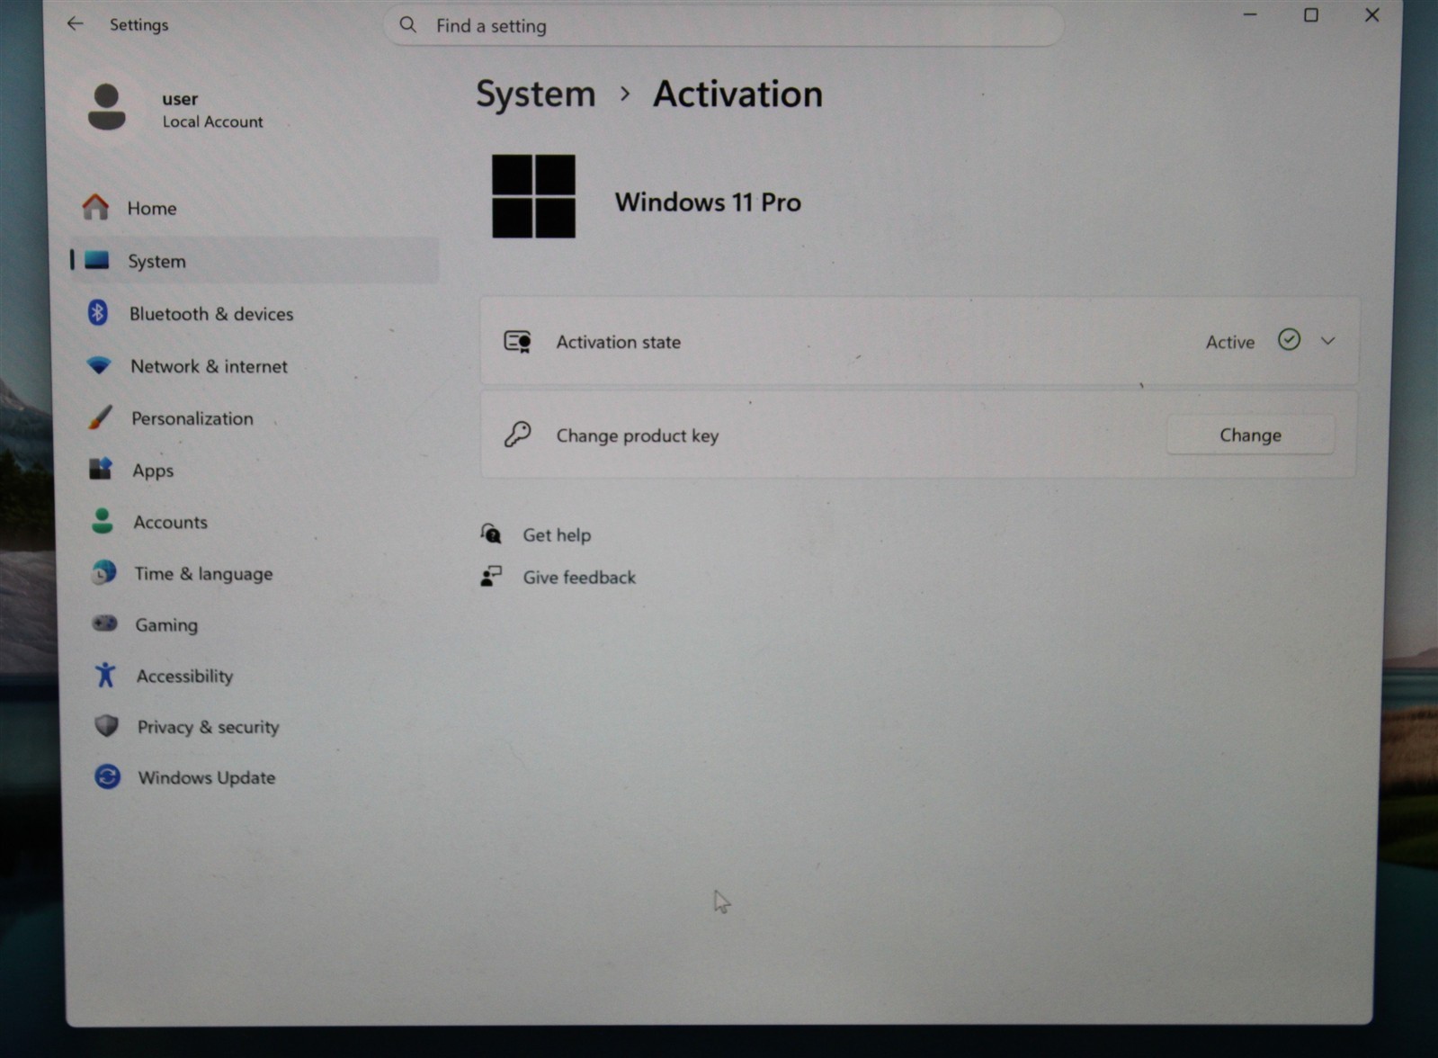Click the Gaming controller icon
Screen dimensions: 1438x1058
pos(105,623)
